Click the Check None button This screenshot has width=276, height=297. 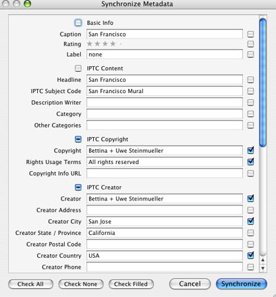point(81,284)
